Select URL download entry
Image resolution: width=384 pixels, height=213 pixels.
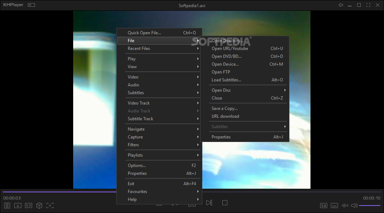point(245,116)
